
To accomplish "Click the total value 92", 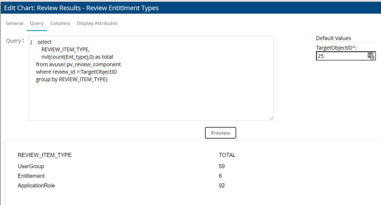I will (x=222, y=186).
